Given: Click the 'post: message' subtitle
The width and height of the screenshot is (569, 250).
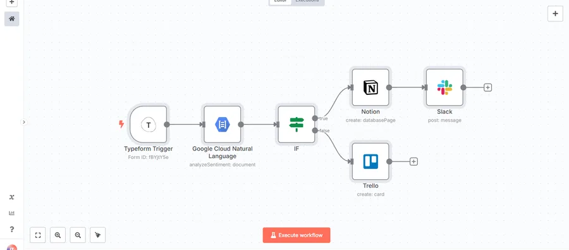Looking at the screenshot, I should point(444,120).
